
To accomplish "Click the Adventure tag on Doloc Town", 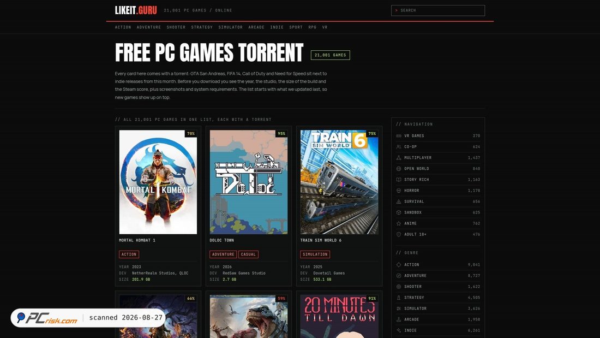I will [x=223, y=254].
